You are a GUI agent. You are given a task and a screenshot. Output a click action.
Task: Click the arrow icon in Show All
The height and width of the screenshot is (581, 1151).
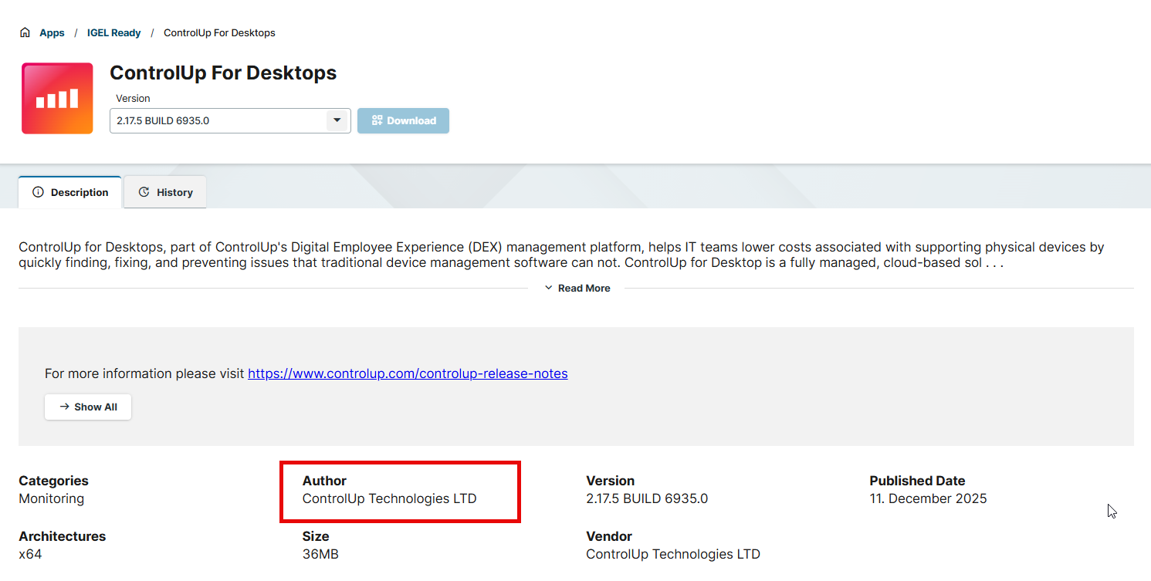click(65, 407)
